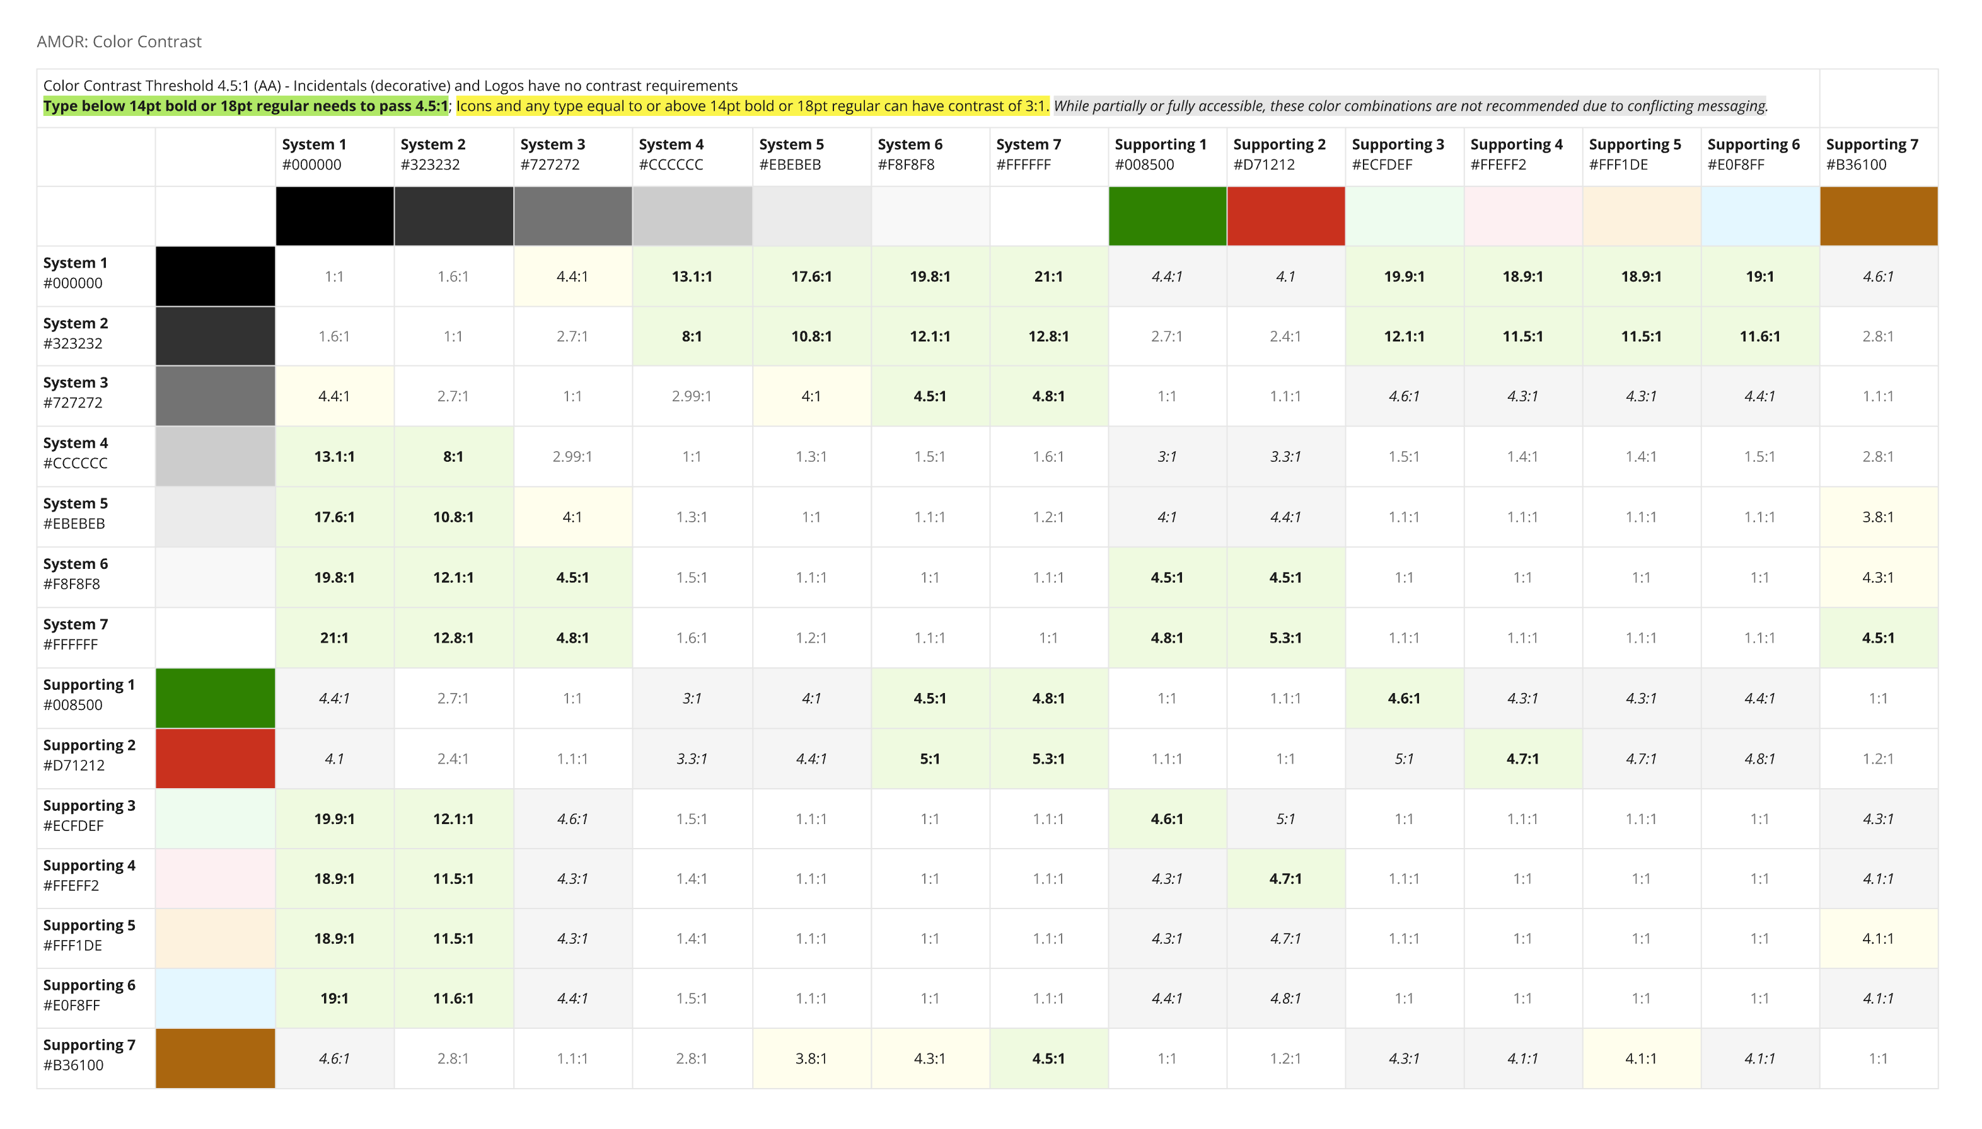Select the cream Supporting 5 swatch in header row
The width and height of the screenshot is (1982, 1129).
click(1642, 216)
